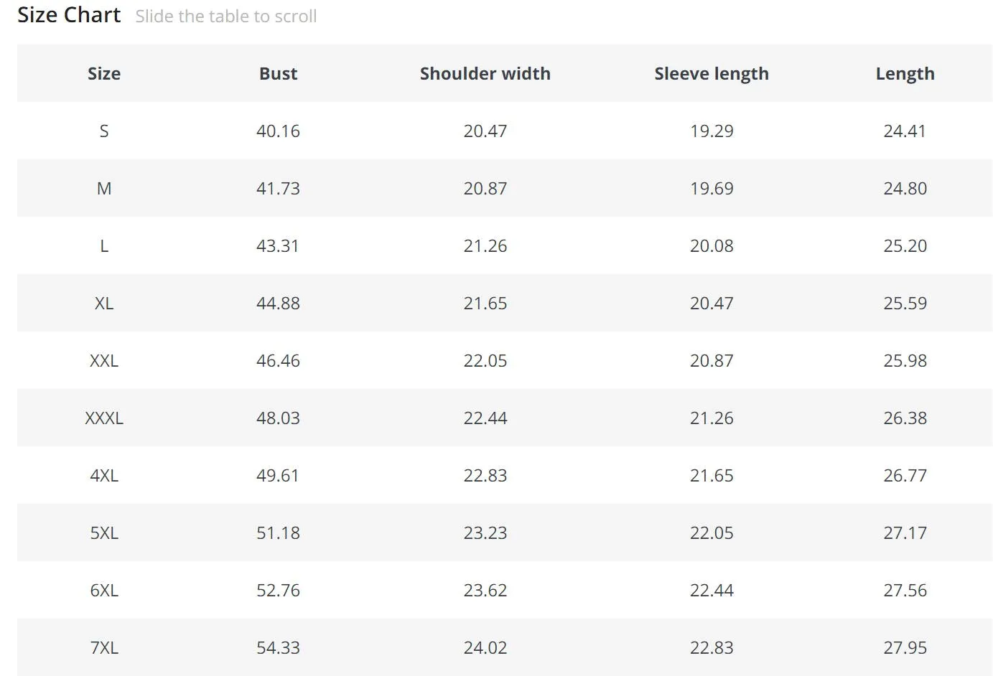The image size is (993, 676).
Task: Select the 7XL size cell
Action: point(104,647)
